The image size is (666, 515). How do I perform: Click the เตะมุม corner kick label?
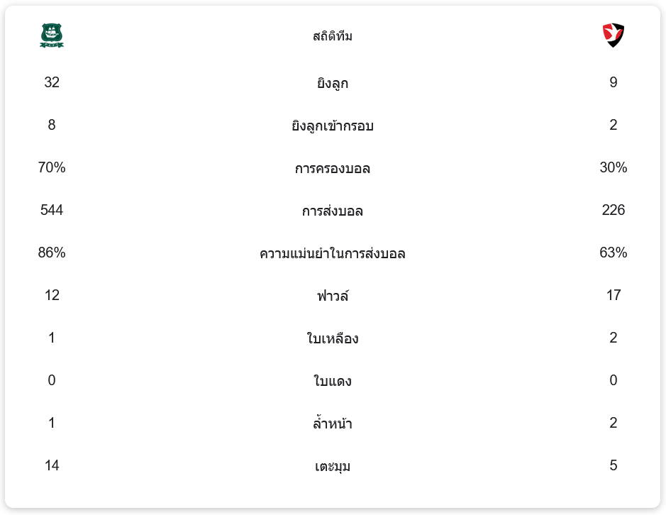(333, 466)
